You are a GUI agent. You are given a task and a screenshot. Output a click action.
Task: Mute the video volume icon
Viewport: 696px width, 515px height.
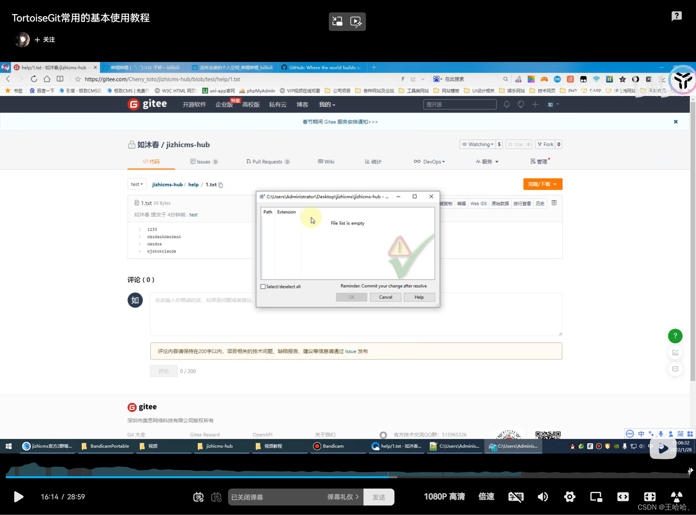click(x=543, y=496)
